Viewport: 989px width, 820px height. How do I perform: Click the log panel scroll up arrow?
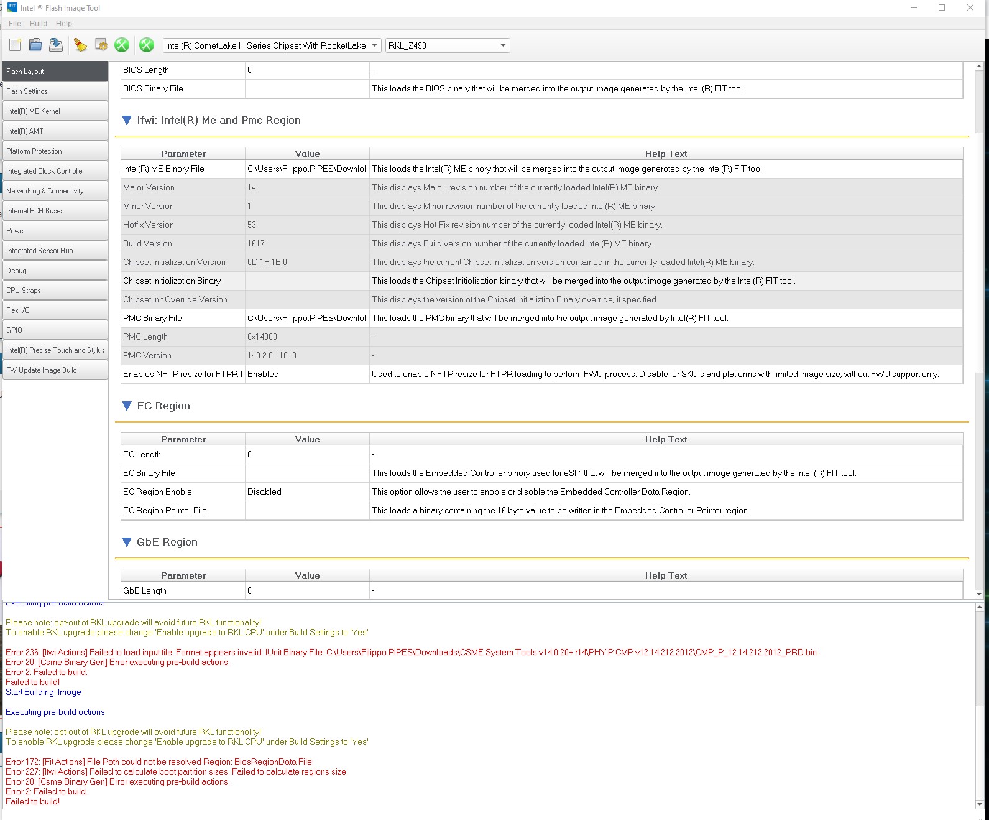979,607
